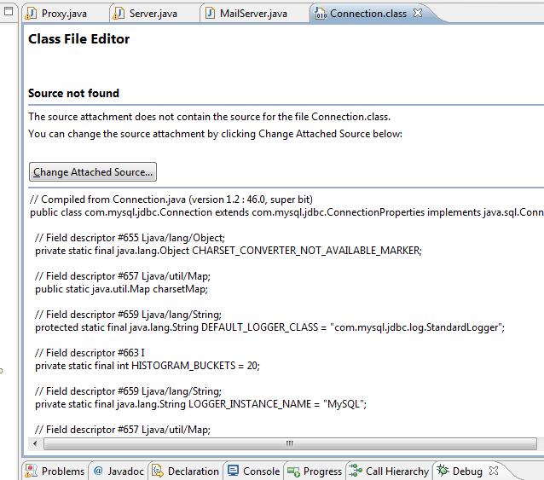The height and width of the screenshot is (480, 544).
Task: Open the Call Hierarchy view tab
Action: [389, 471]
